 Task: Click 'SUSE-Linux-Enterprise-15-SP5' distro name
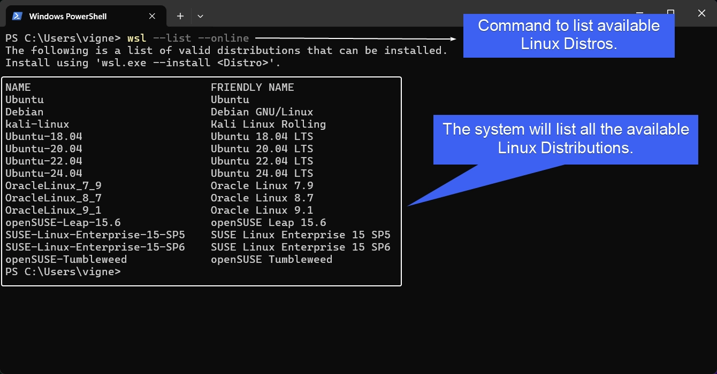(x=95, y=235)
